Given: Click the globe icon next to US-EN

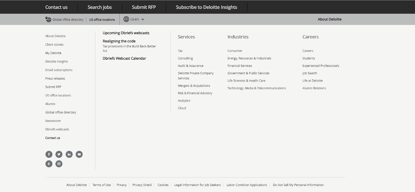Looking at the screenshot, I should [x=126, y=19].
